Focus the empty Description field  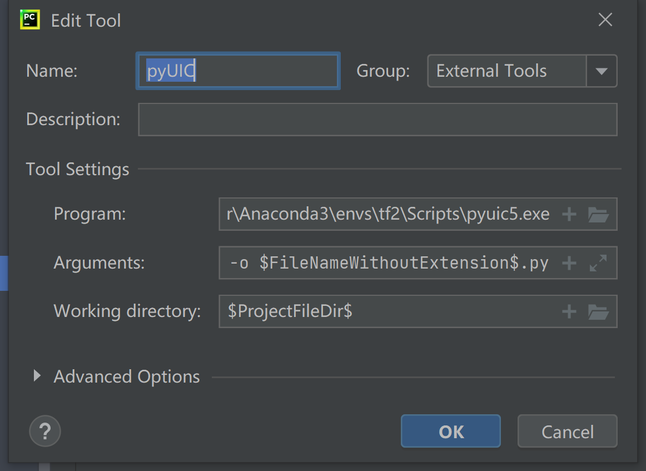pyautogui.click(x=377, y=120)
